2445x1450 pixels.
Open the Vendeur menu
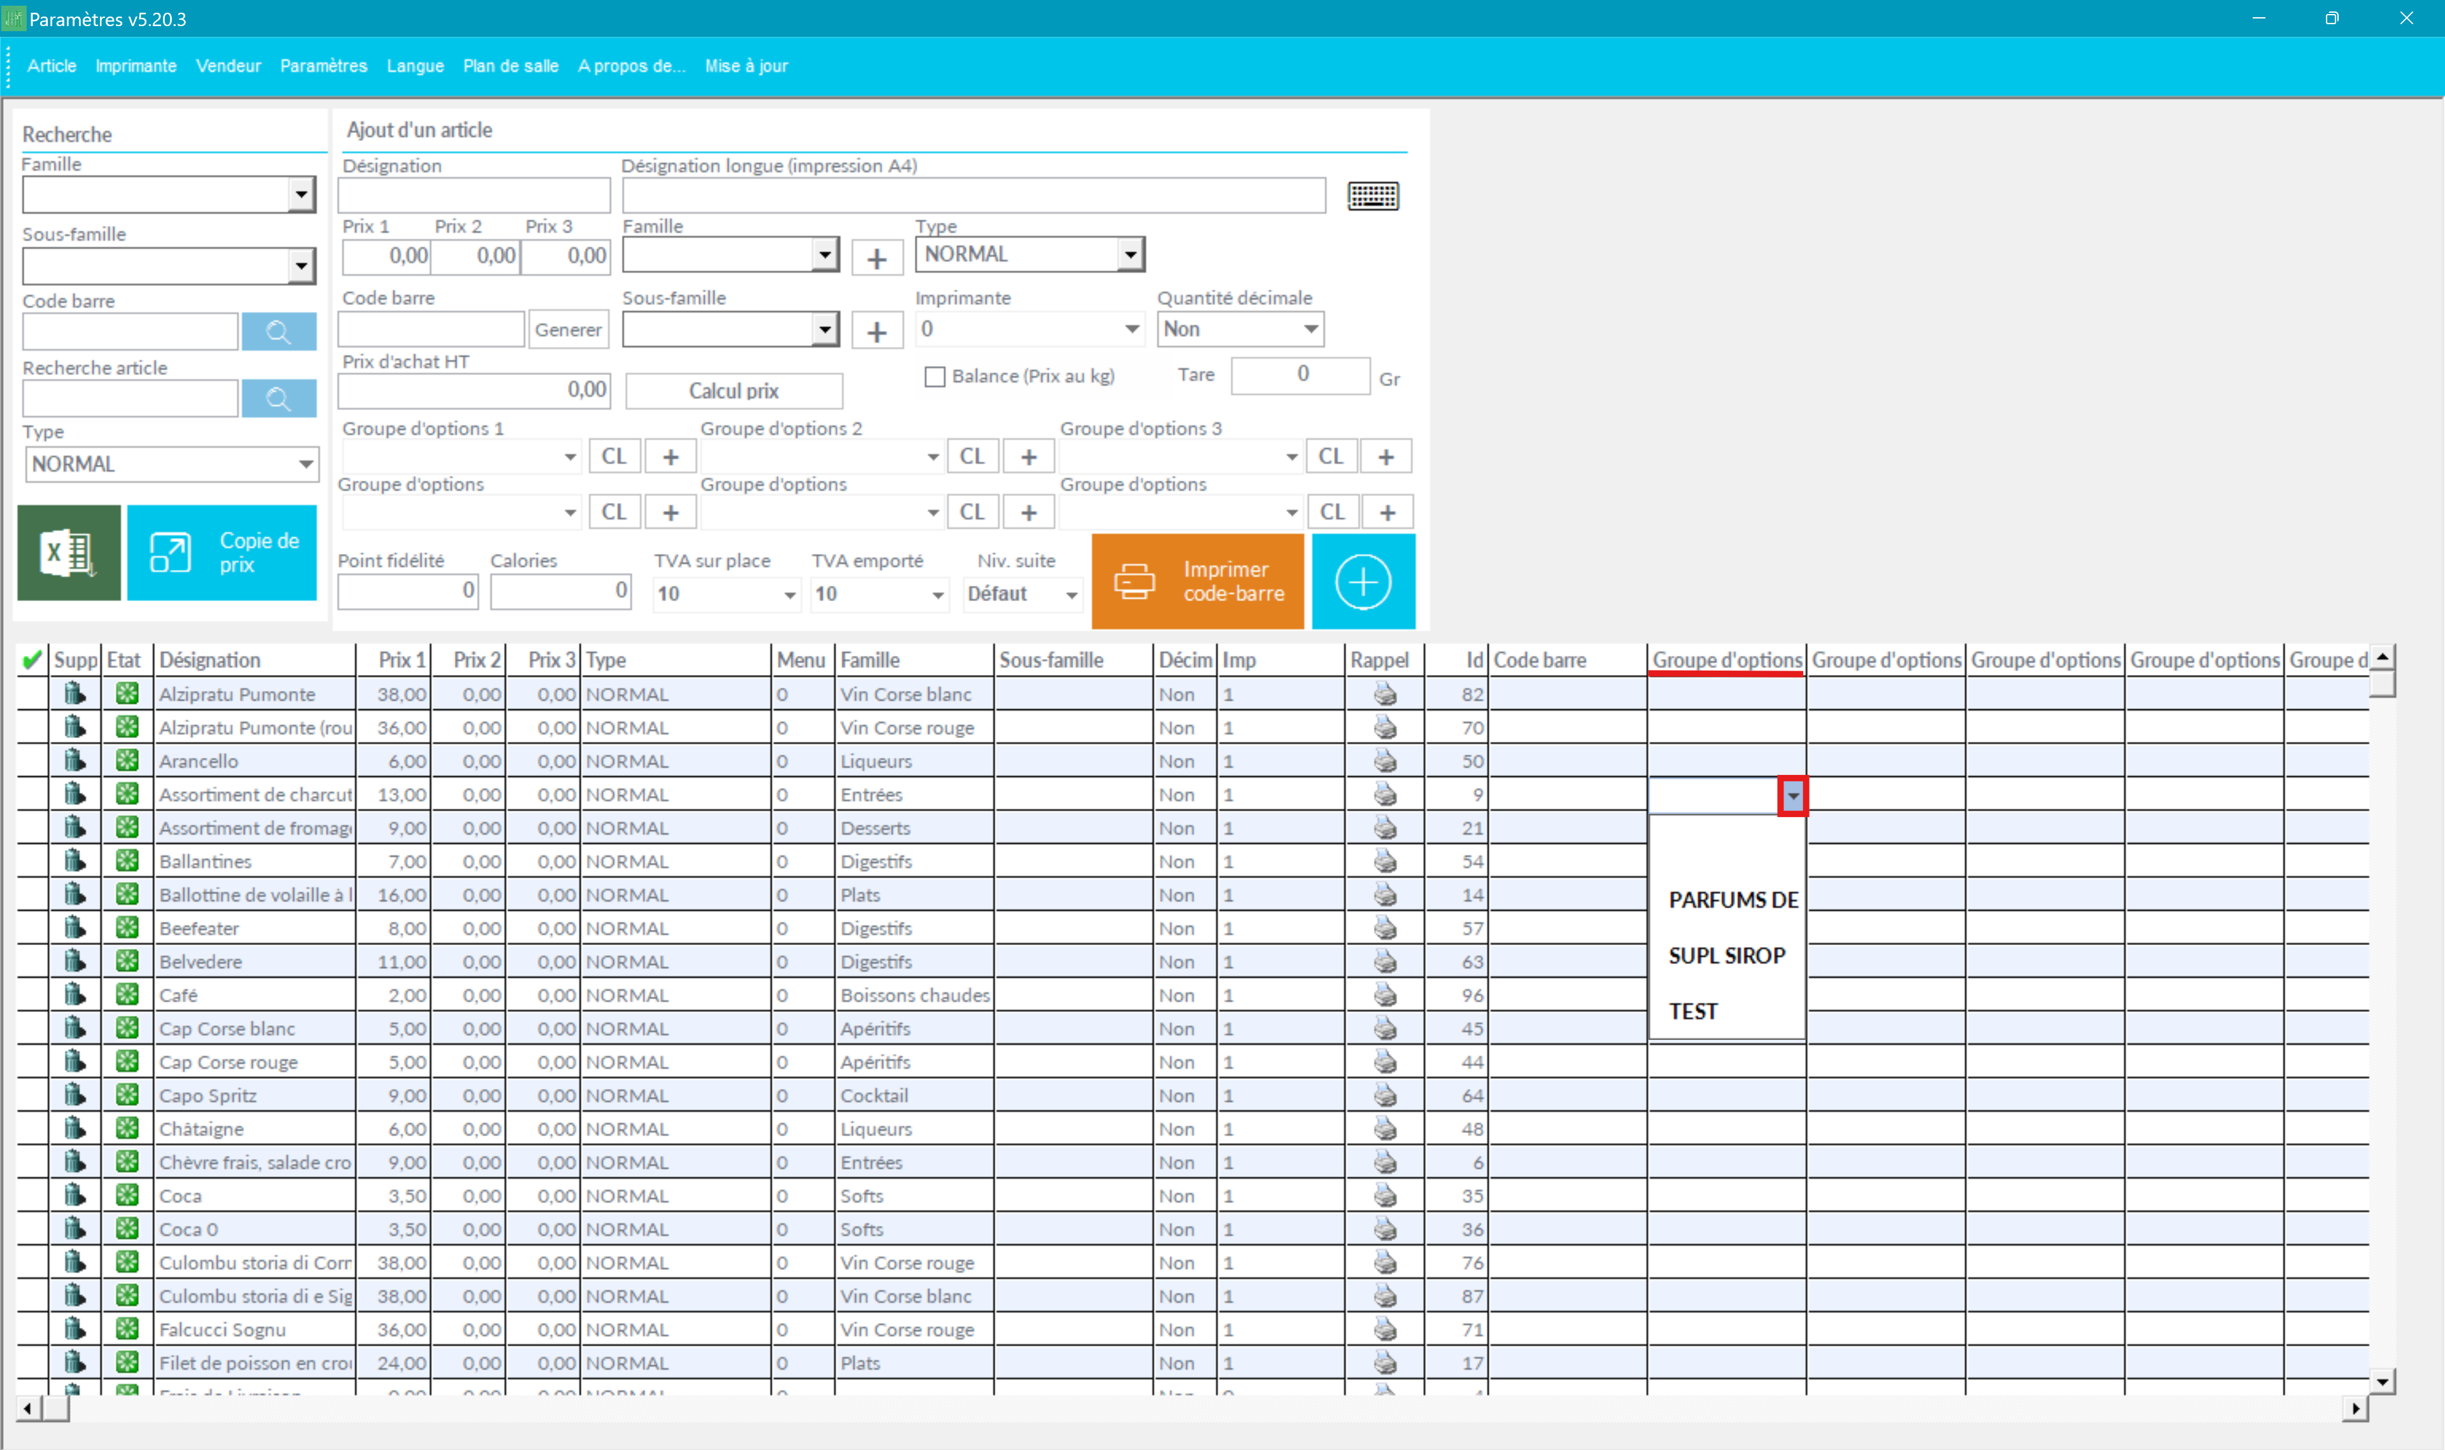pyautogui.click(x=229, y=66)
